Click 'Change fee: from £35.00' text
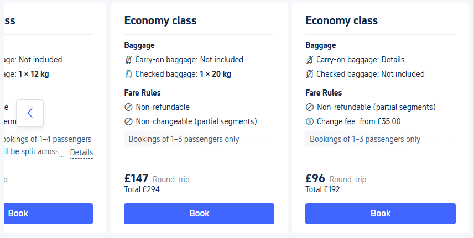This screenshot has height=238, width=474. [x=358, y=121]
